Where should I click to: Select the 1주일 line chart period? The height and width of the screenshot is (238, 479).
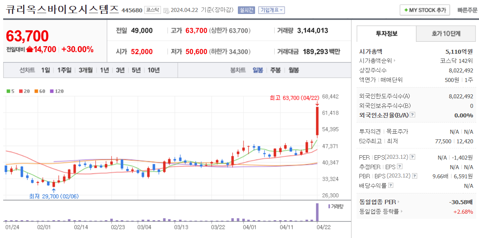pos(64,70)
